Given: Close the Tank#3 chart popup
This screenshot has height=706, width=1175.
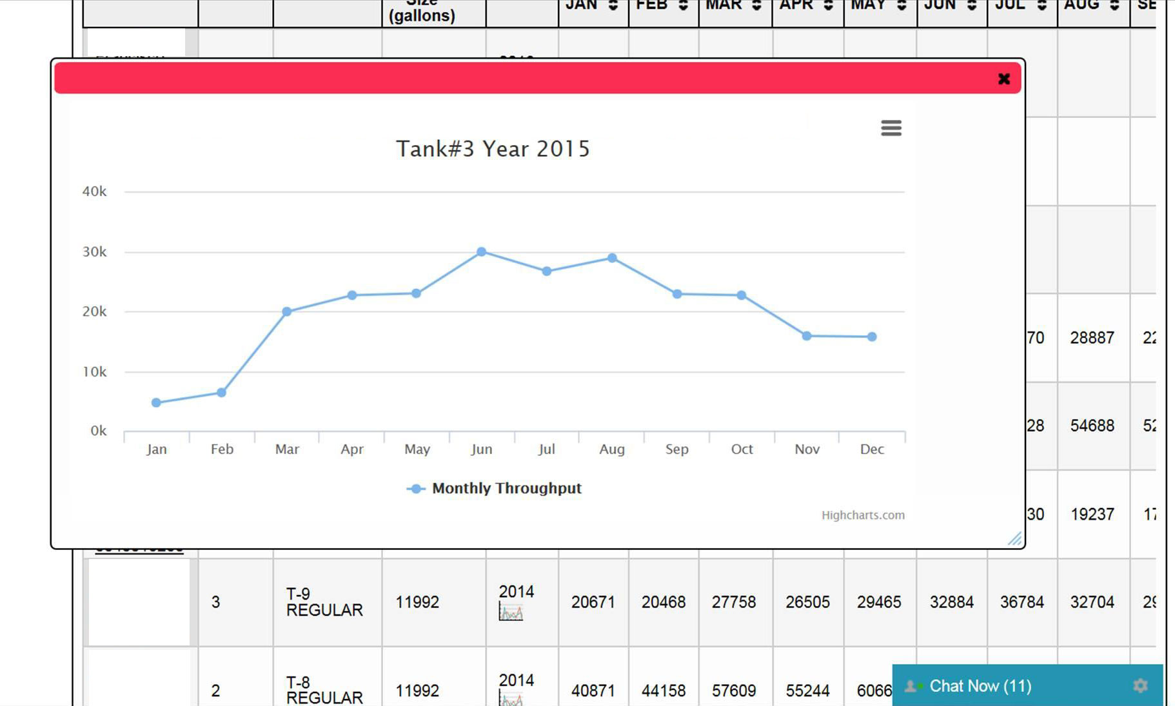Looking at the screenshot, I should point(1003,79).
